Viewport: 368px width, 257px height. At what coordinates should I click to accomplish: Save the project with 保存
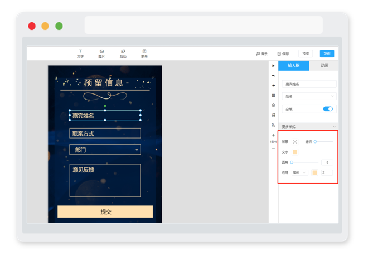click(x=283, y=53)
